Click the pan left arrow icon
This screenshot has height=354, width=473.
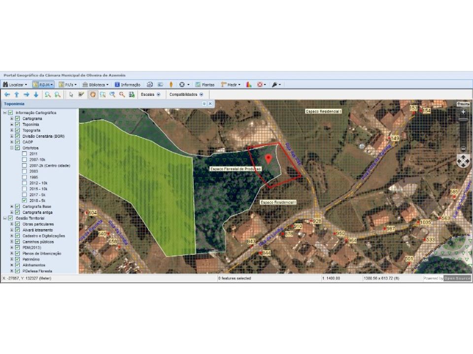[x=7, y=94]
